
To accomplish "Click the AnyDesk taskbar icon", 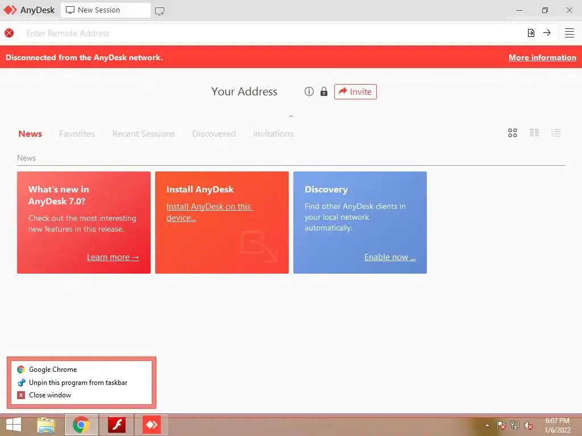I will click(x=152, y=425).
